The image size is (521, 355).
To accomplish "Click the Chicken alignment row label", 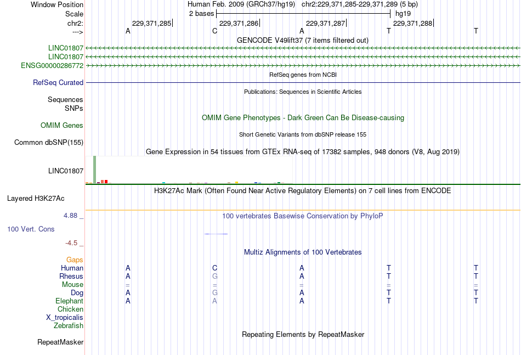I will [x=70, y=309].
